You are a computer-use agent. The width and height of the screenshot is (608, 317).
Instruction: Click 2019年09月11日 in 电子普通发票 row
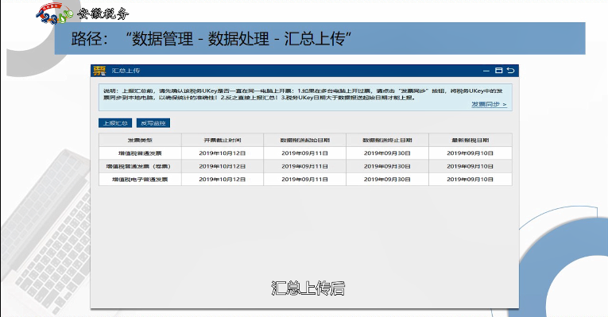[304, 180]
